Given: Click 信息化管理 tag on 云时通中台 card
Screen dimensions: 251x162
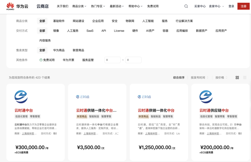Looking at the screenshot, I should click(22, 116).
